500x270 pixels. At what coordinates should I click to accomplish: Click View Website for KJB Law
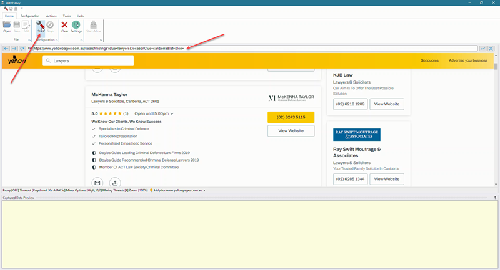[x=386, y=104]
